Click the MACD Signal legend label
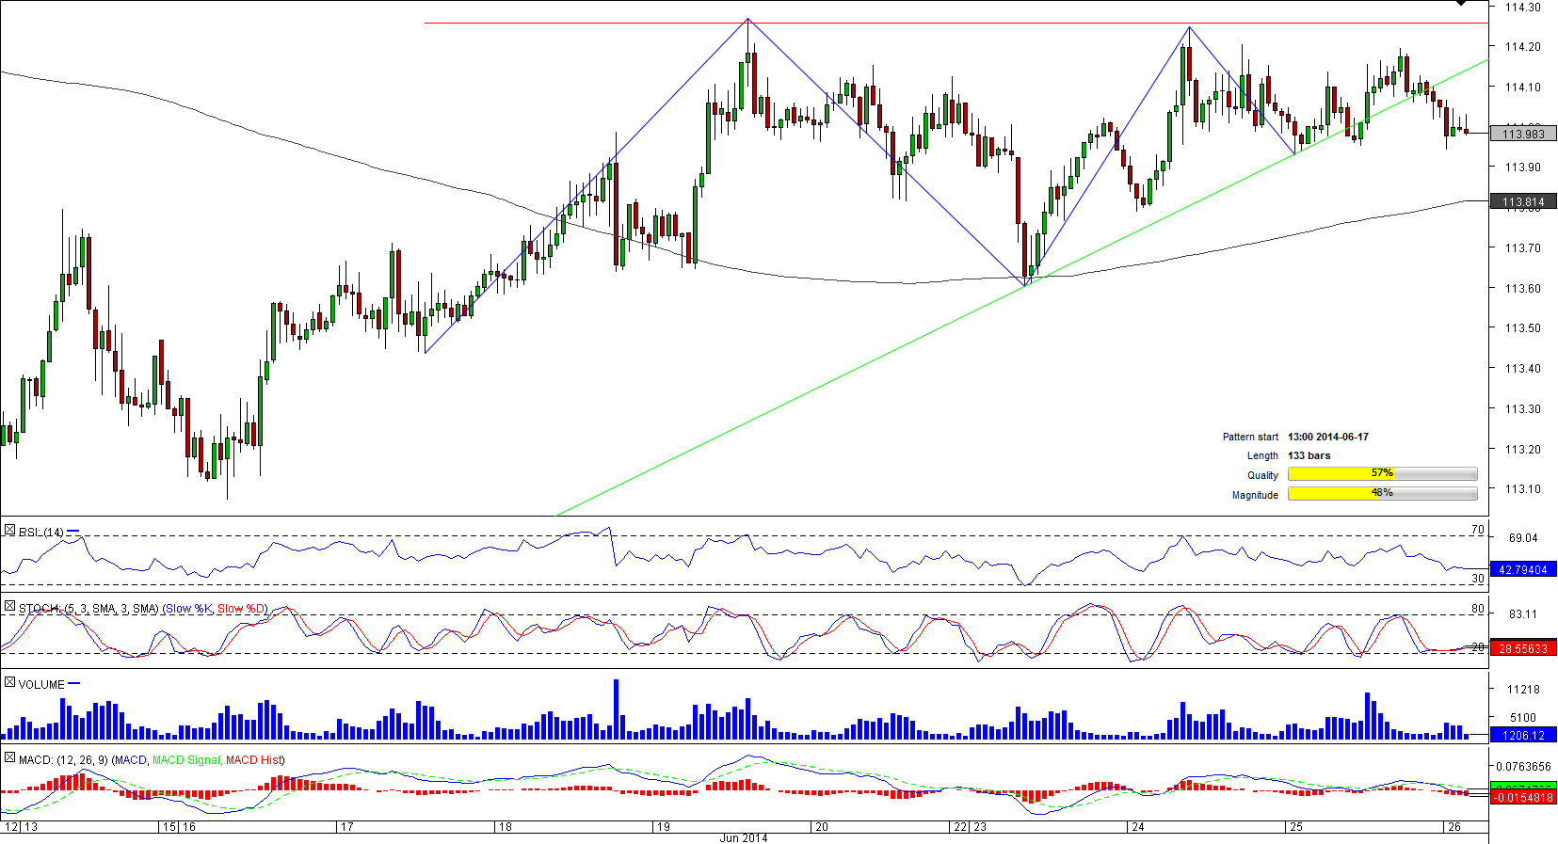This screenshot has height=844, width=1558. tap(185, 760)
